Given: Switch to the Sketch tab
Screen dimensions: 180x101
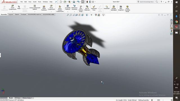Looking at the screenshot, I should 17,14.
